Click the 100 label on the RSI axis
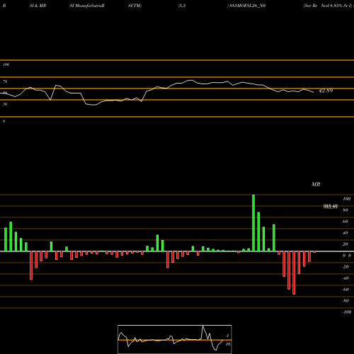Viewport: 354px width, 354px height. pyautogui.click(x=6, y=64)
